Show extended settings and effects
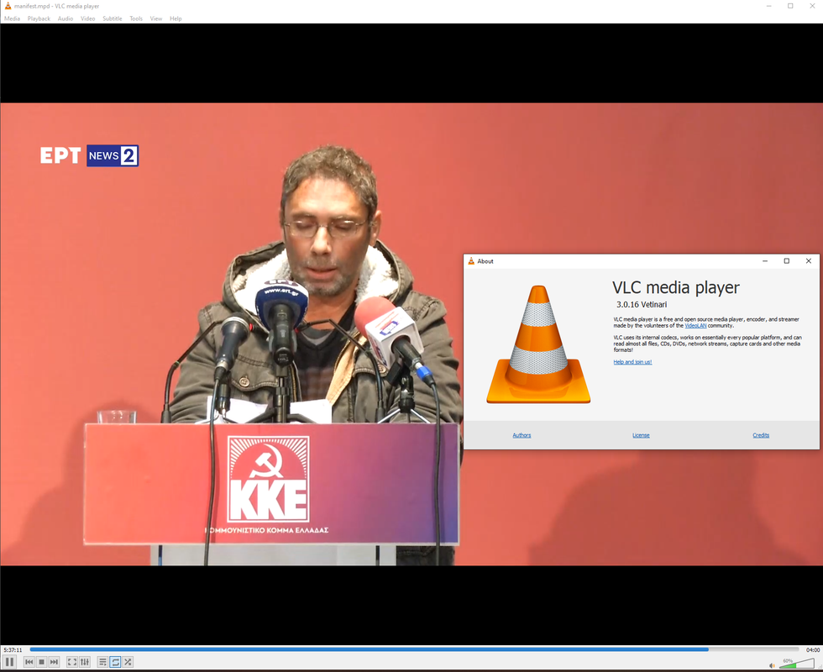This screenshot has width=823, height=672. click(x=85, y=662)
